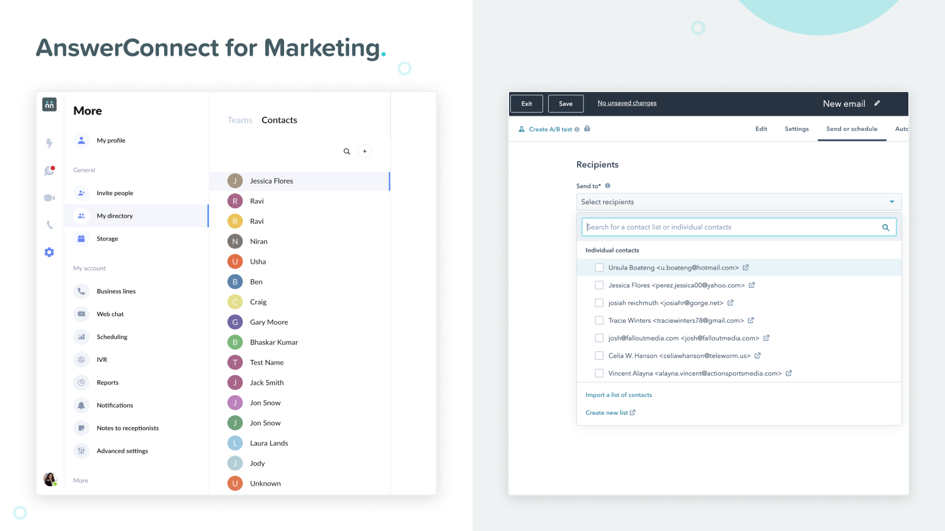
Task: Click the chat bubble icon with notification dot
Action: (x=50, y=171)
